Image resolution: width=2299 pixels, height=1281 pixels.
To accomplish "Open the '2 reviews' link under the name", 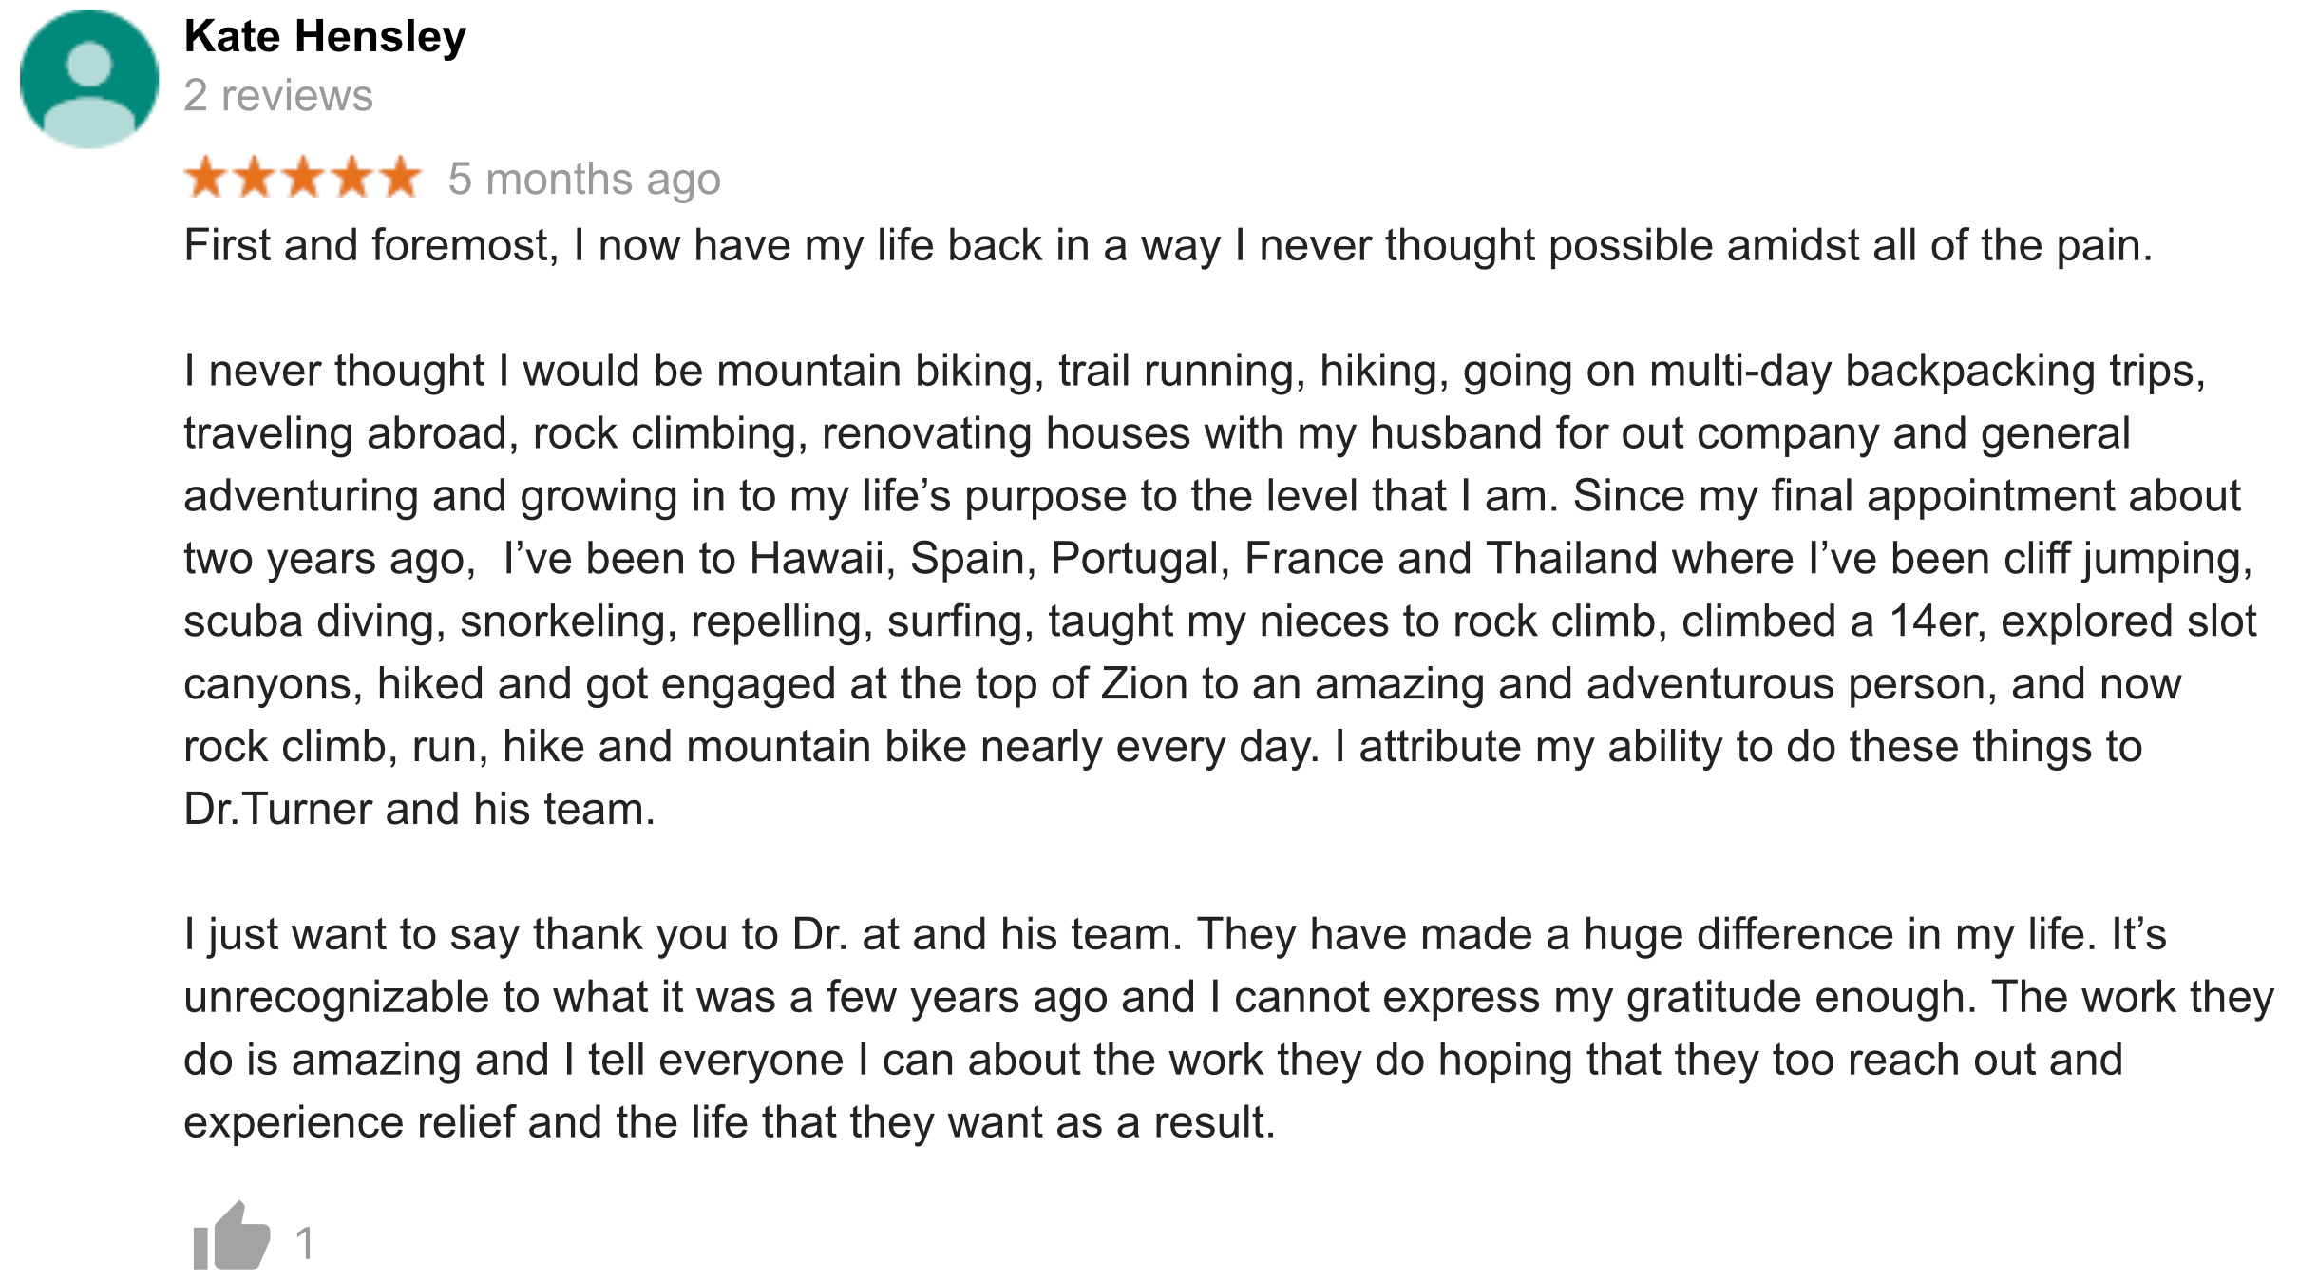I will (278, 96).
